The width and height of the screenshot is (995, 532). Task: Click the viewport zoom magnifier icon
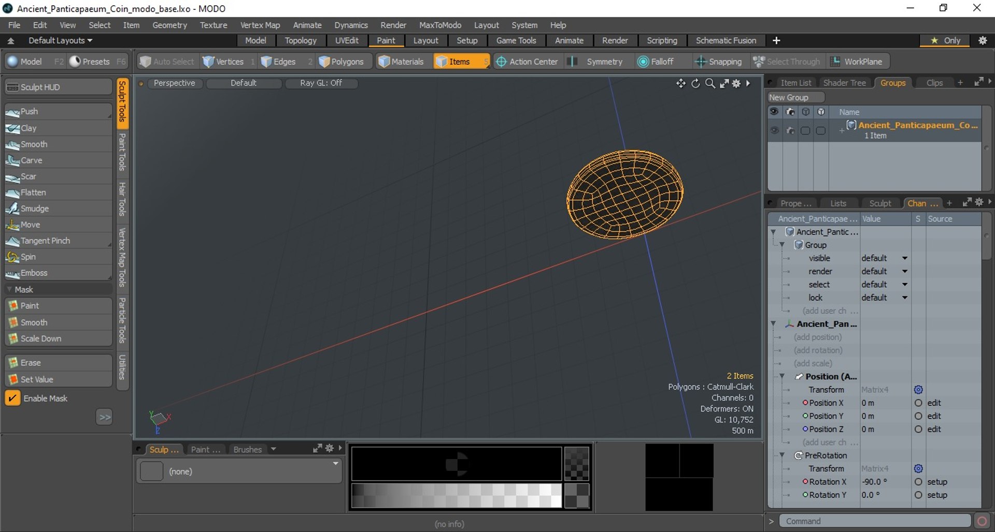710,83
